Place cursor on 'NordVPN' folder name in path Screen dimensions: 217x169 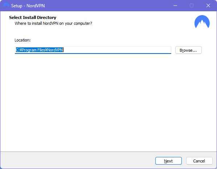point(55,50)
